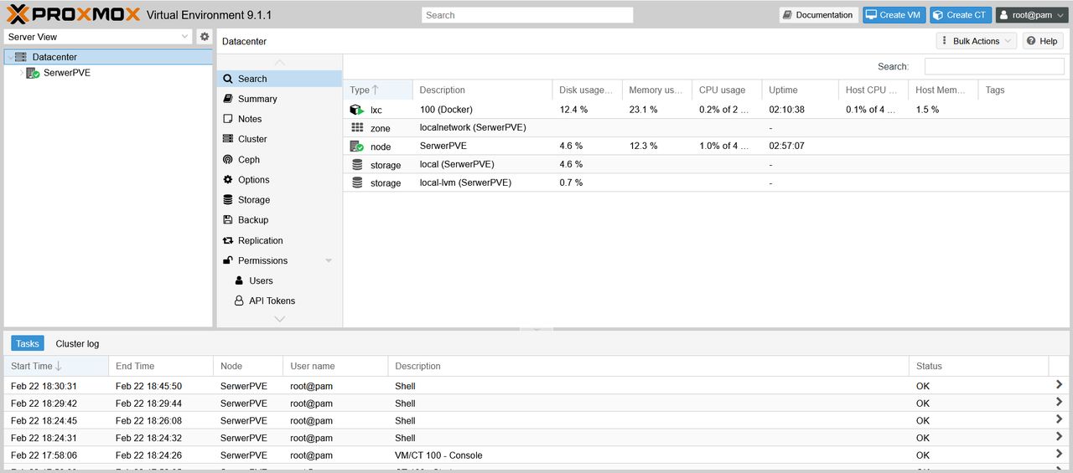
Task: Open the root@pam user menu
Action: (x=1031, y=15)
